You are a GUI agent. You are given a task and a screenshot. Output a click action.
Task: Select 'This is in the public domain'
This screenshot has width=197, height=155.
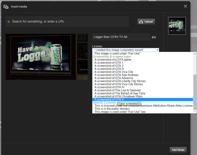[143, 109]
